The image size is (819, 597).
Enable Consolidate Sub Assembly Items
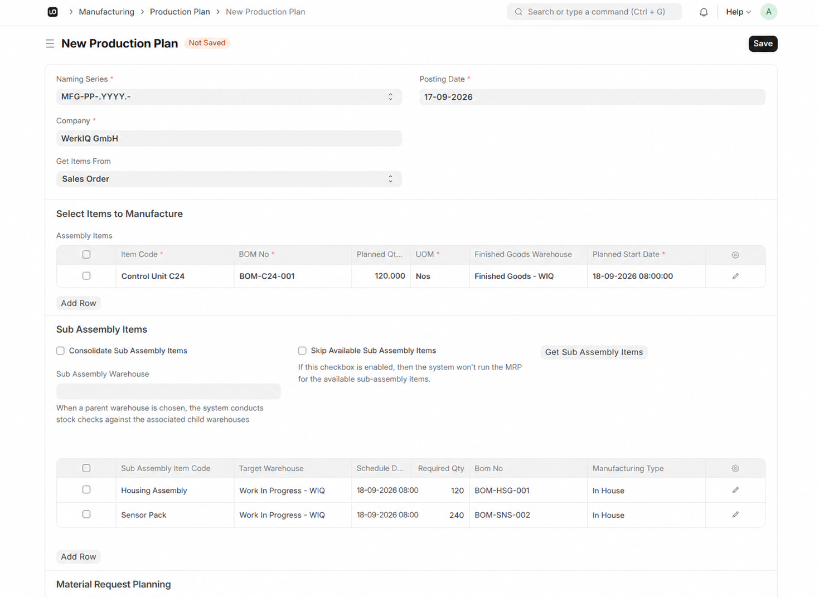coord(60,351)
